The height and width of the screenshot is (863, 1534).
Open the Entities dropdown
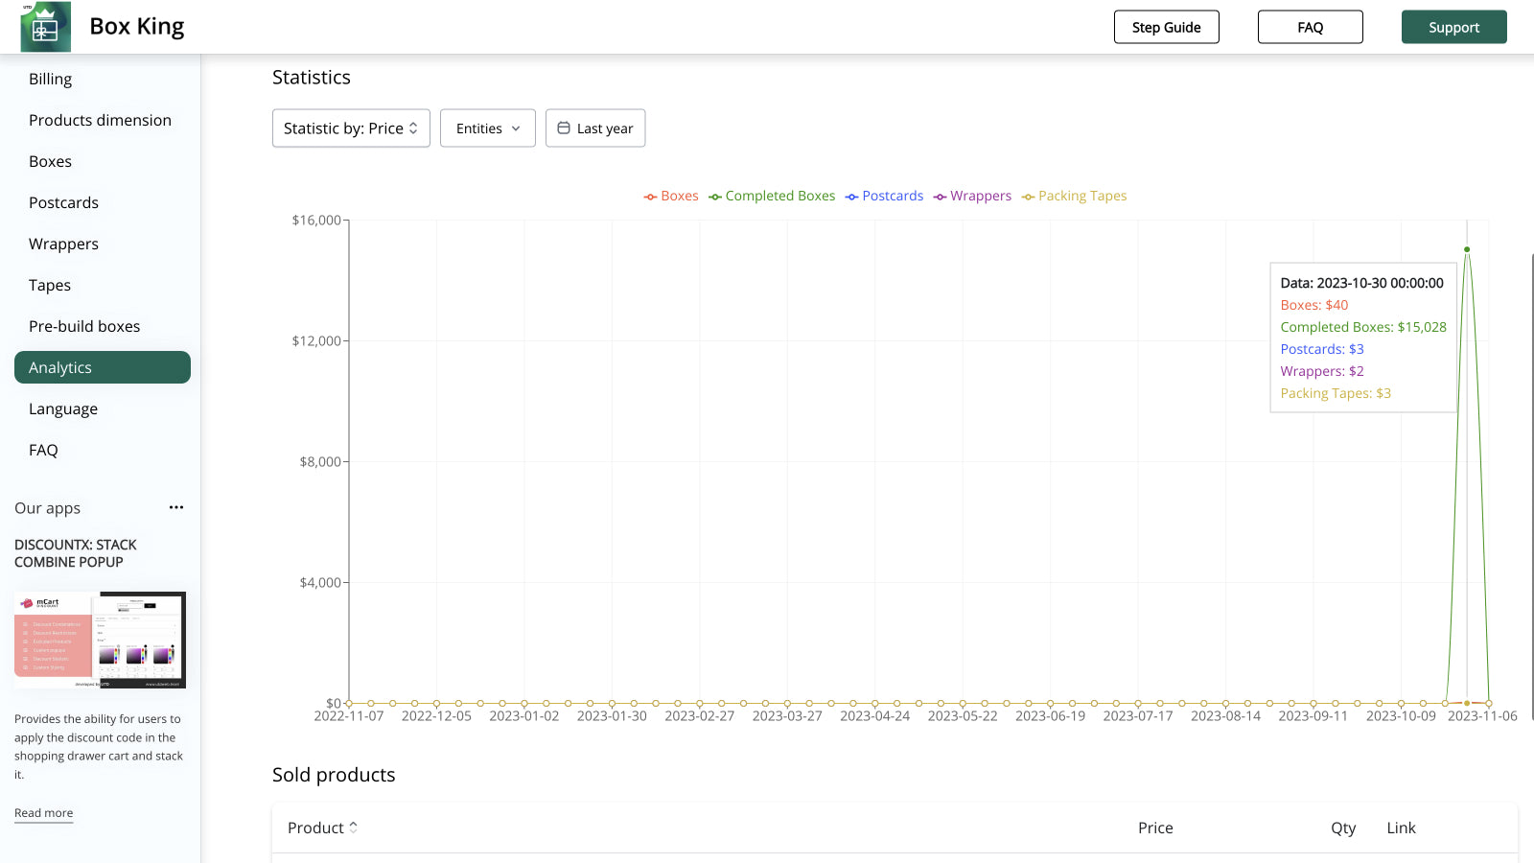click(487, 128)
